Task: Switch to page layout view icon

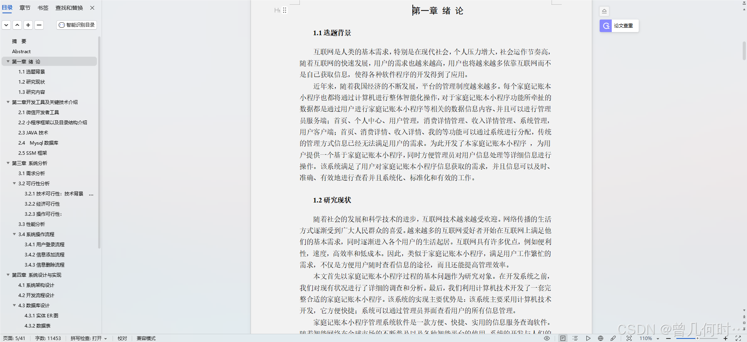Action: [x=562, y=338]
